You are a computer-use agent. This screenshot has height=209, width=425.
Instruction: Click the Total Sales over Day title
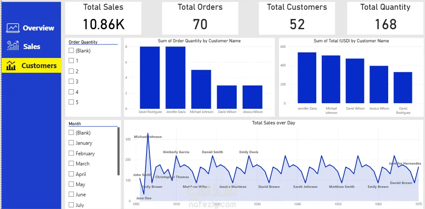(273, 123)
